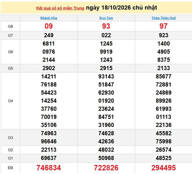Click the G3 number 45582
The width and height of the screenshot is (192, 174).
click(163, 133)
